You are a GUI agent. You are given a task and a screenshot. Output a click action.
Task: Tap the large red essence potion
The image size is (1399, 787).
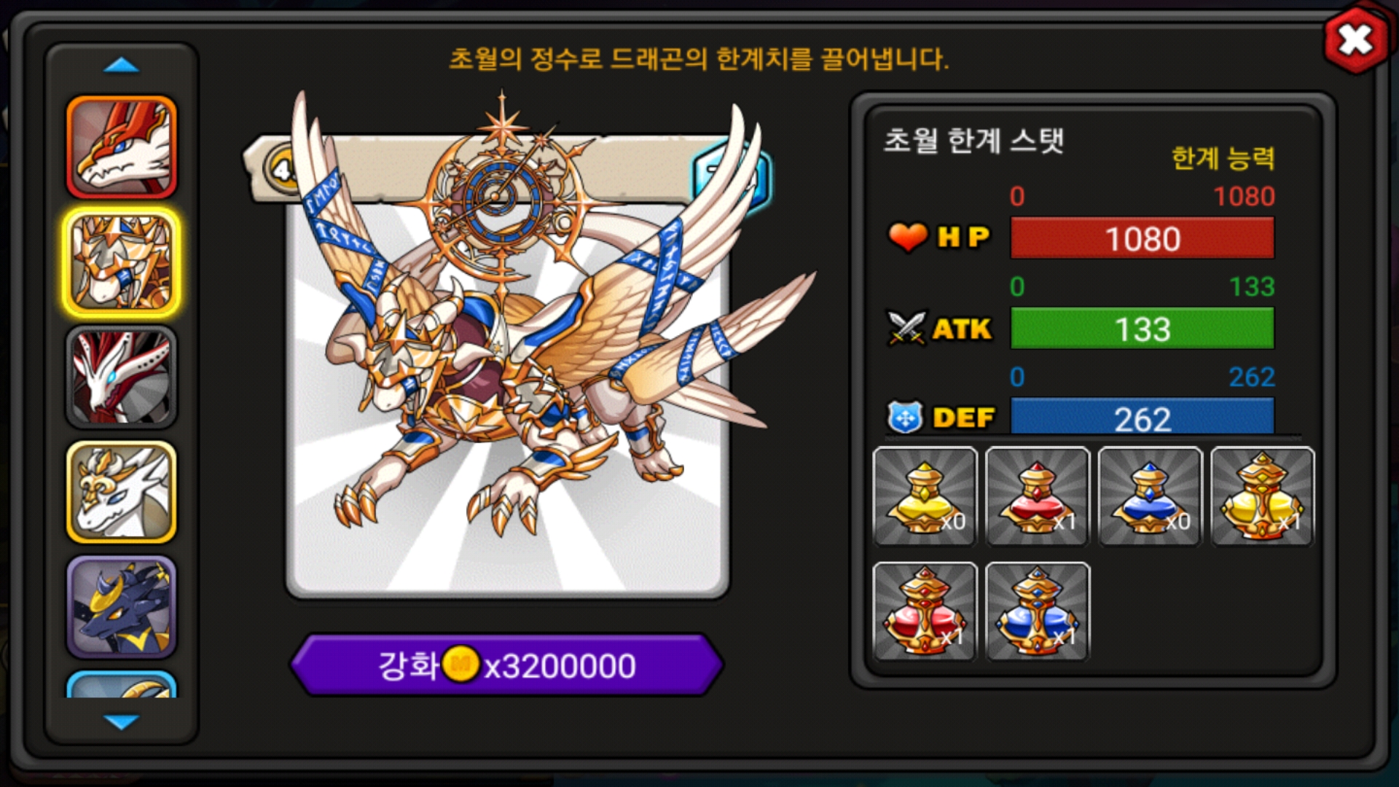(925, 611)
